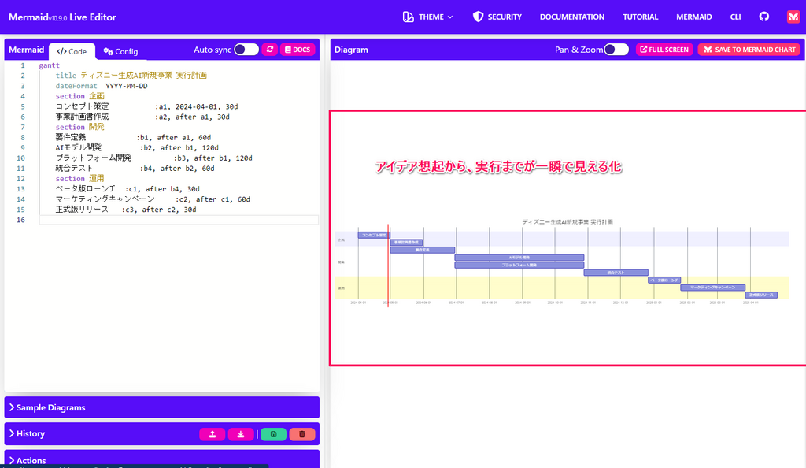Click the Diagram panel header label

(351, 50)
